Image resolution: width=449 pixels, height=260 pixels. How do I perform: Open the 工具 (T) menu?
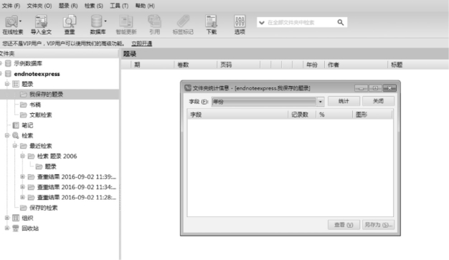[119, 6]
